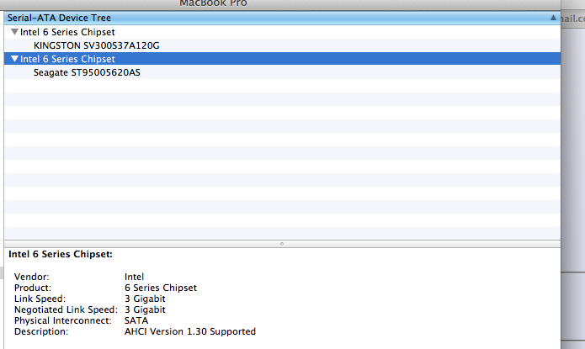Collapse the highlighted Intel 6 Series Chipset triangle
The image size is (585, 349).
tap(14, 59)
